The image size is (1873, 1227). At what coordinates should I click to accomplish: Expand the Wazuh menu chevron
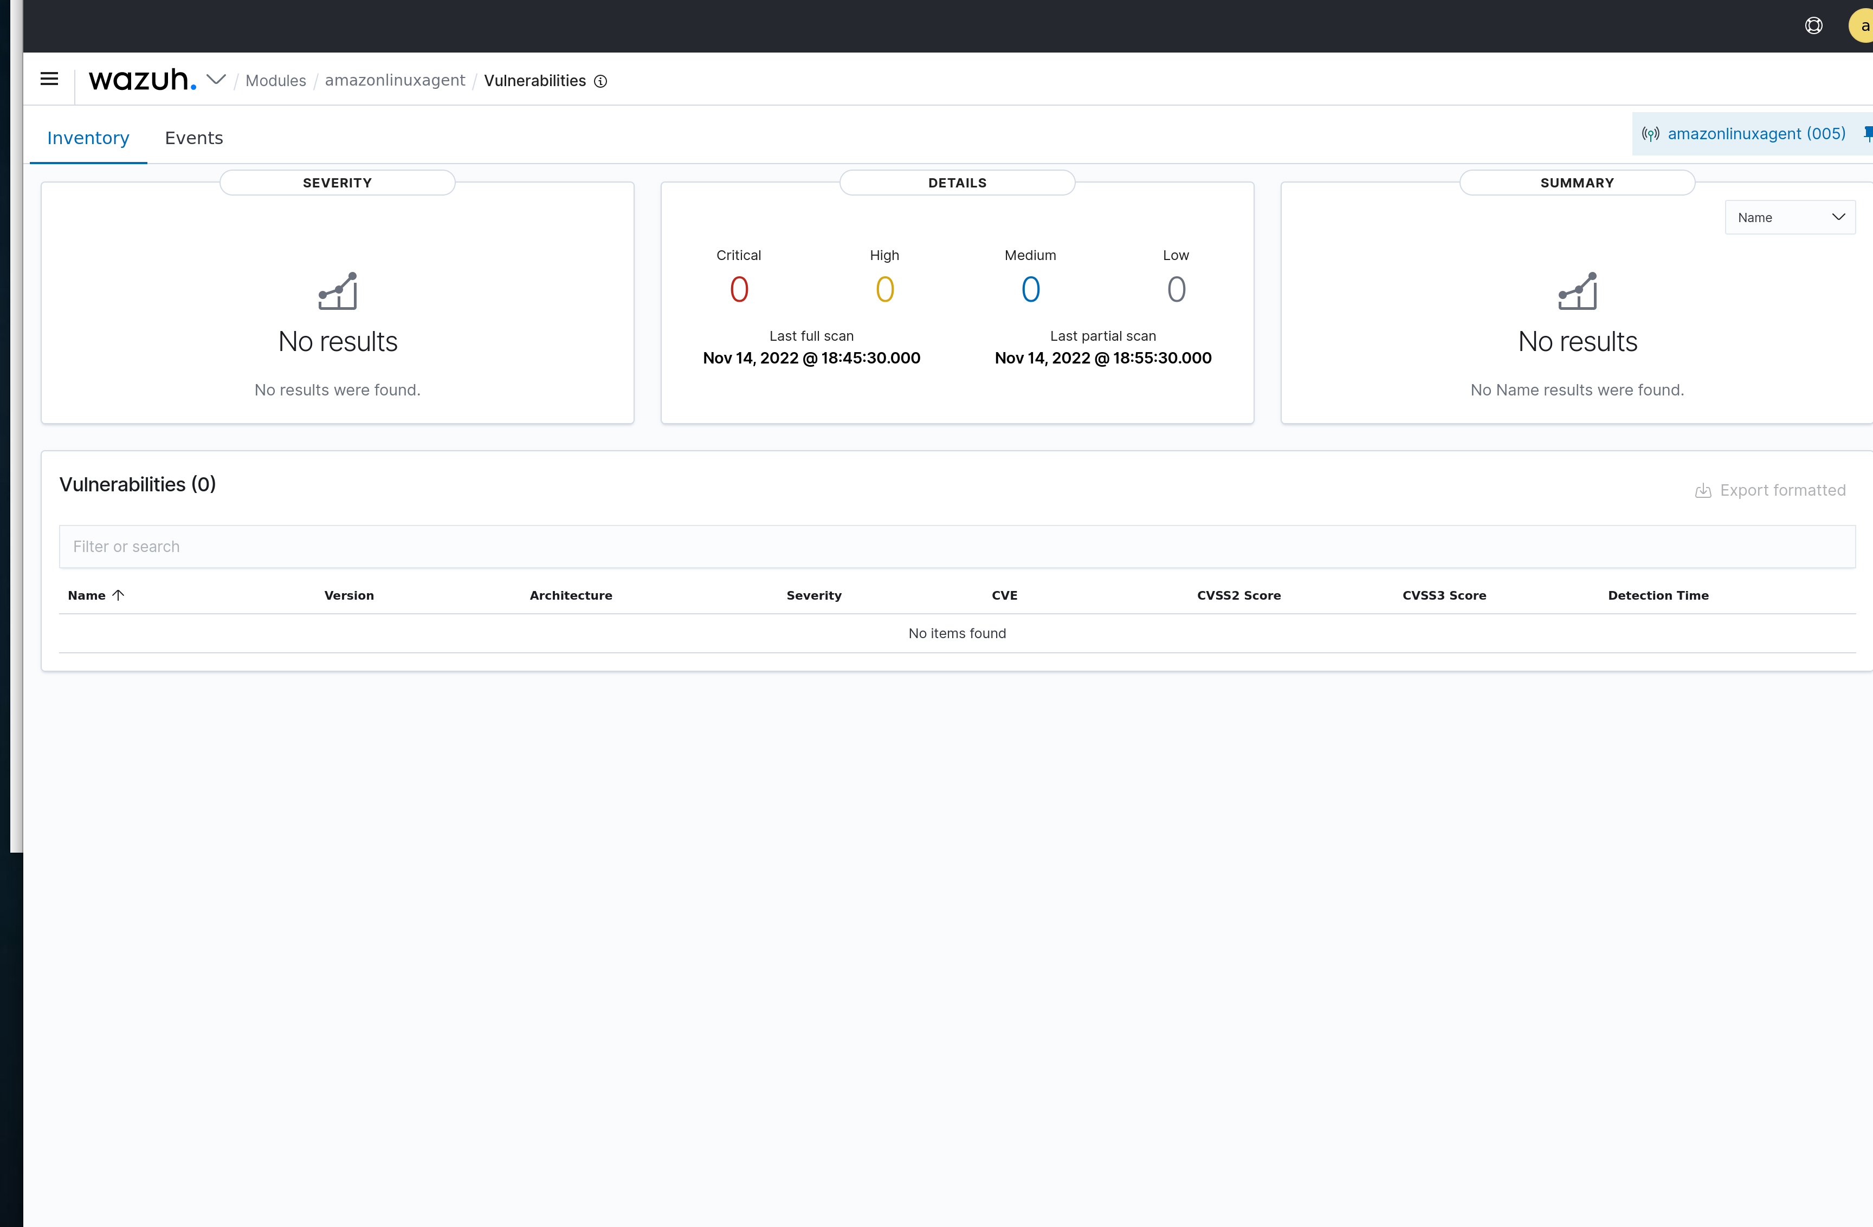click(x=216, y=80)
